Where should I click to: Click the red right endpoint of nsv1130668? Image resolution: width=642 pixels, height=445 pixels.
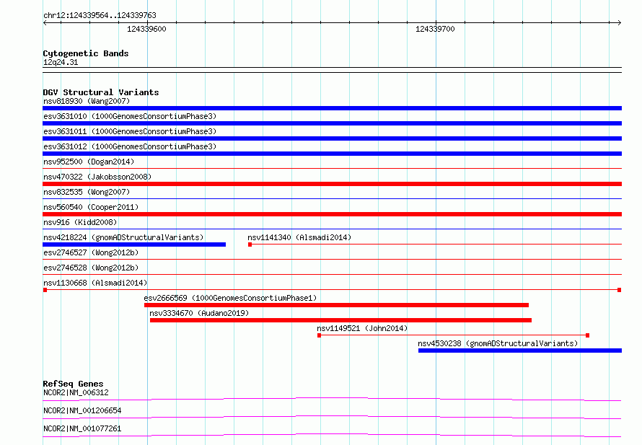click(x=620, y=290)
